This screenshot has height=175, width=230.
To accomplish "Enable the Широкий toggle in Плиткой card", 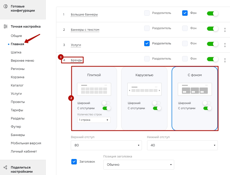I will click(x=106, y=103).
